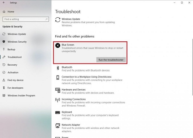Click the Home house icon
193x138 pixels.
pyautogui.click(x=4, y=12)
